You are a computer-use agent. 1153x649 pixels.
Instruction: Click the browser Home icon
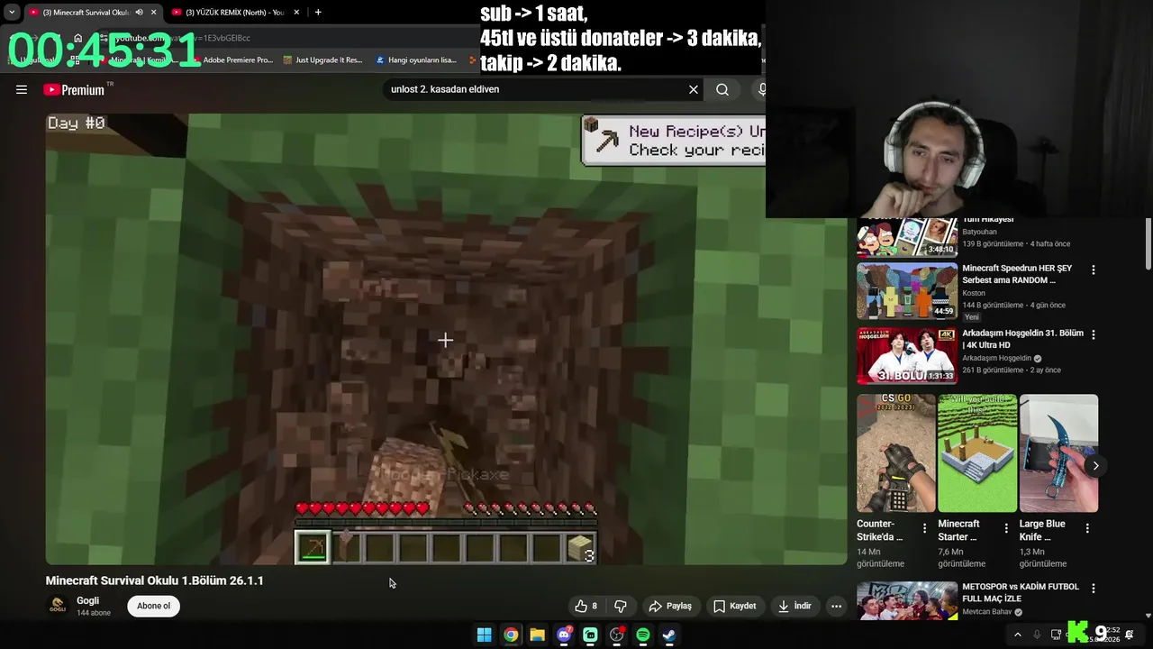(x=78, y=38)
